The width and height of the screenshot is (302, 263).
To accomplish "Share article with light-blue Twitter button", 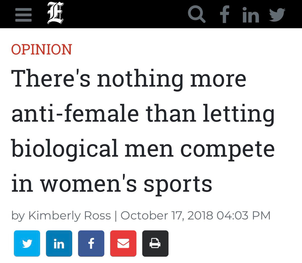I will tap(27, 243).
